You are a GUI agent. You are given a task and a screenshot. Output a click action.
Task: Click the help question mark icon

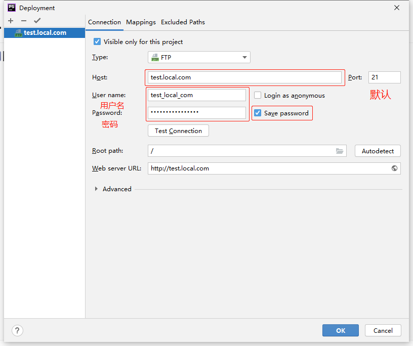pos(17,330)
